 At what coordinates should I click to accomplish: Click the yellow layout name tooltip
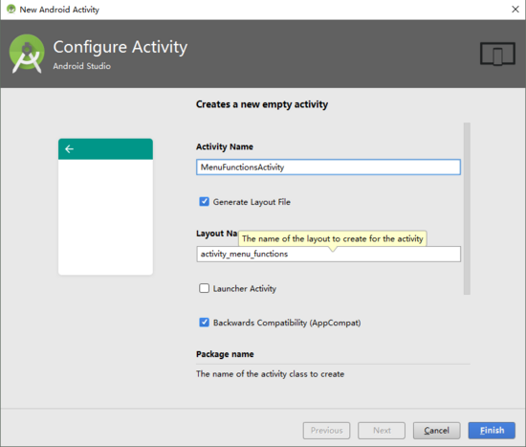pyautogui.click(x=333, y=238)
